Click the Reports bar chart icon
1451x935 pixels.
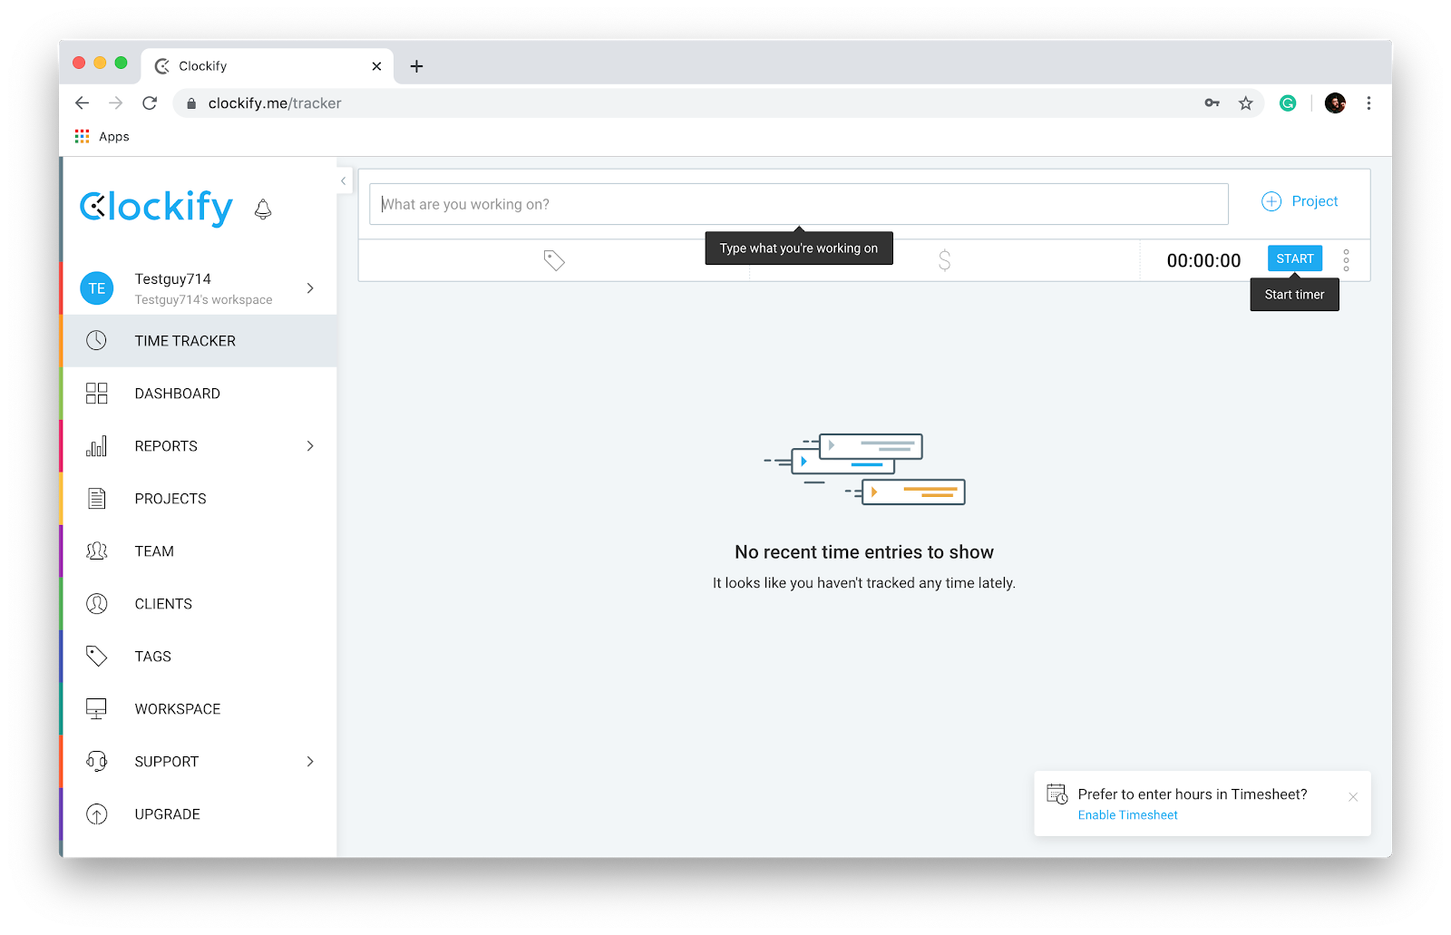point(96,446)
